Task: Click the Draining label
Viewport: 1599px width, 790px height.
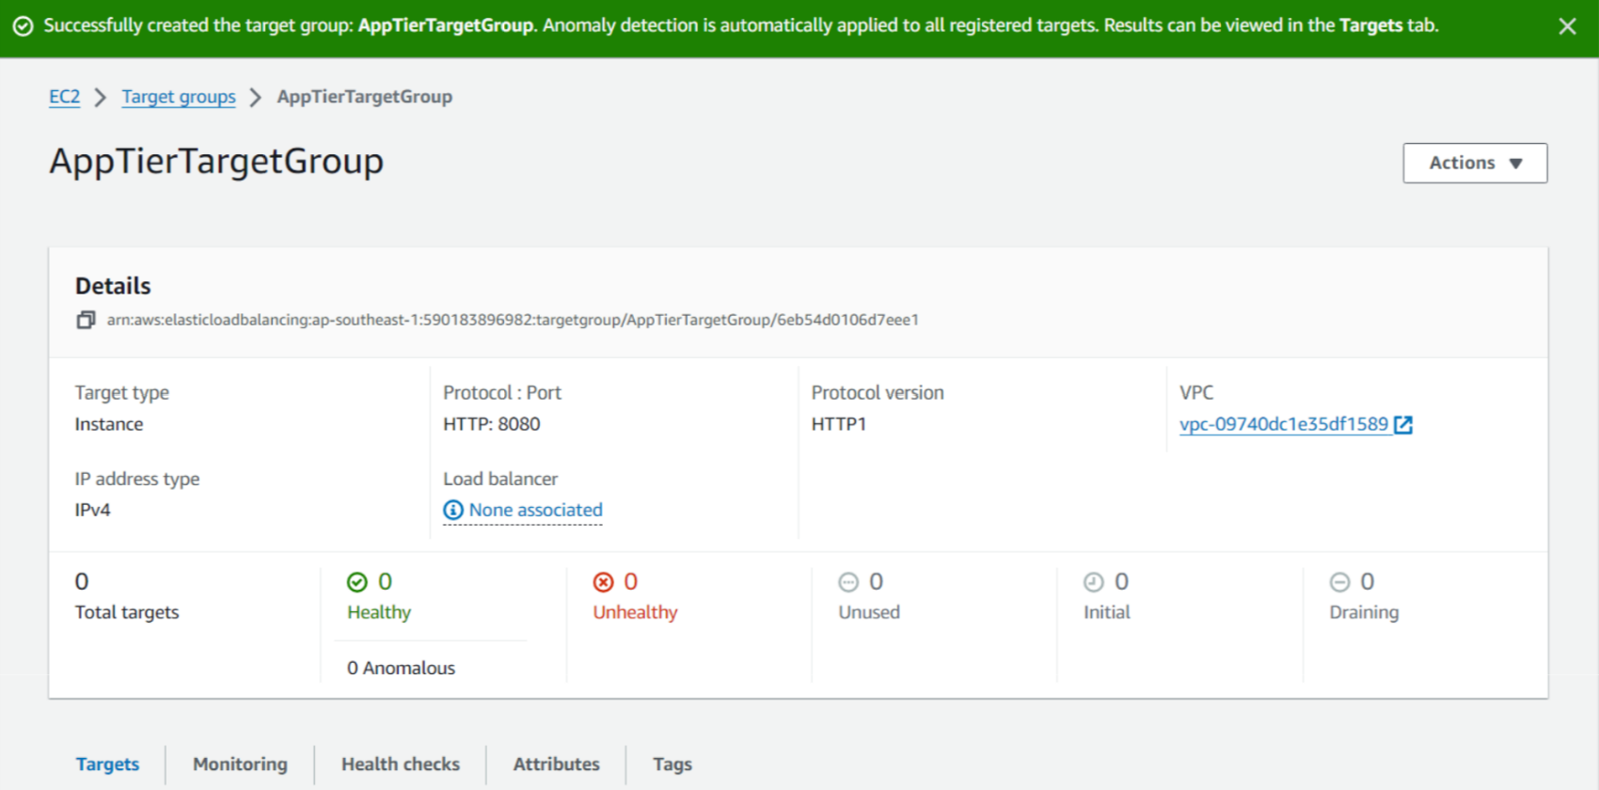Action: click(1364, 612)
